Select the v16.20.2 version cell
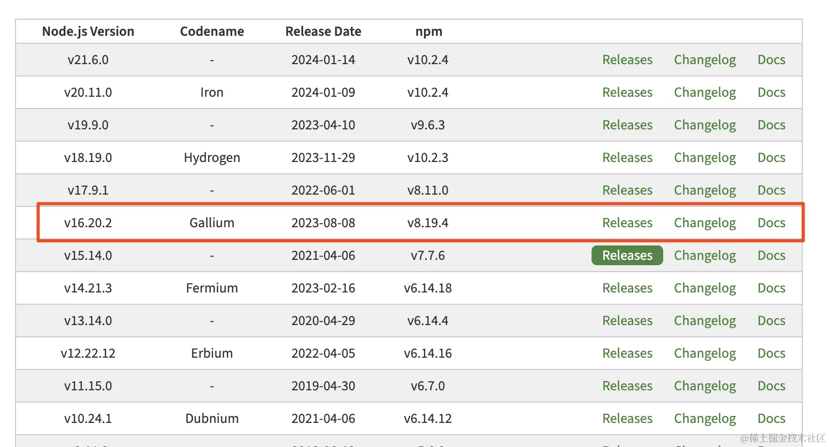 click(x=88, y=223)
